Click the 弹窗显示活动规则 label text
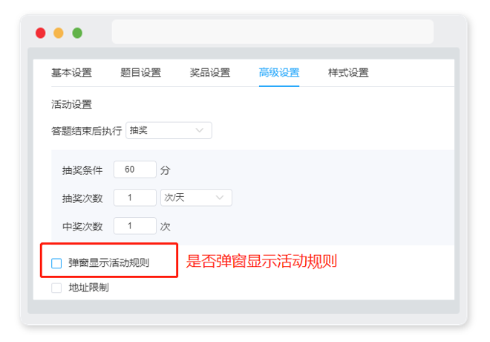The image size is (490, 342). pyautogui.click(x=108, y=263)
